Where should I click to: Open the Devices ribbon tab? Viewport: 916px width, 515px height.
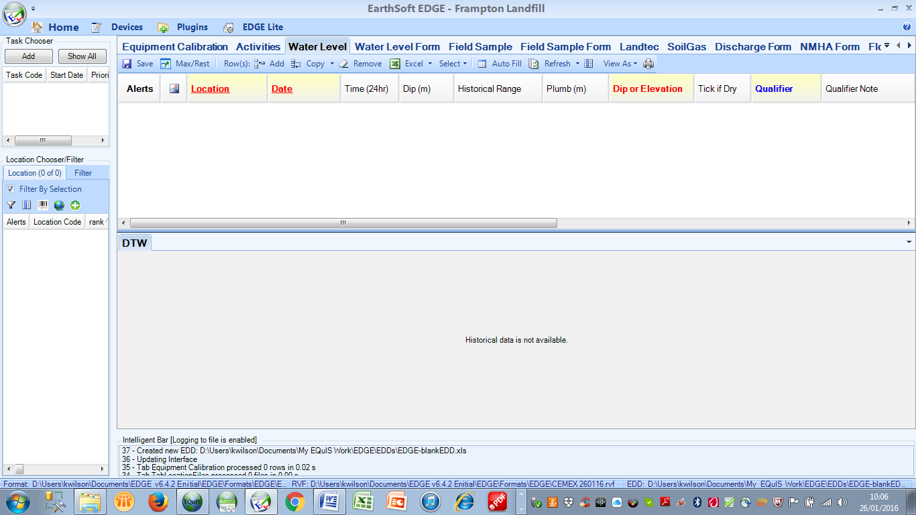click(x=117, y=27)
